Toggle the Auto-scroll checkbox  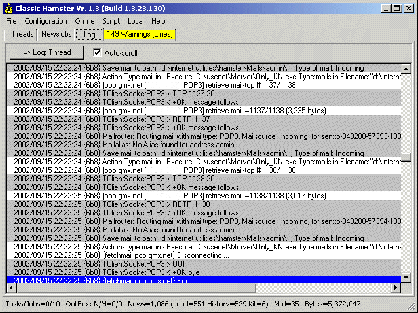(x=98, y=52)
